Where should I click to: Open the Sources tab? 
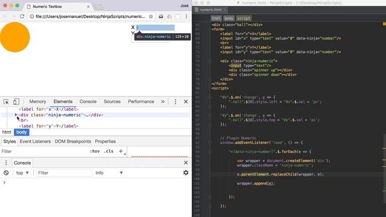(112, 102)
